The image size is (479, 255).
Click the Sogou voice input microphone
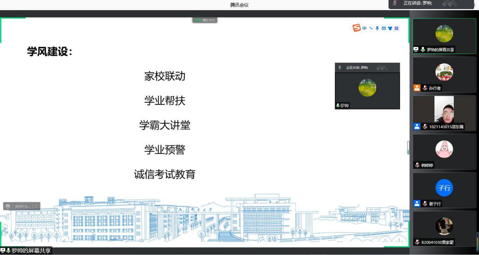click(377, 28)
